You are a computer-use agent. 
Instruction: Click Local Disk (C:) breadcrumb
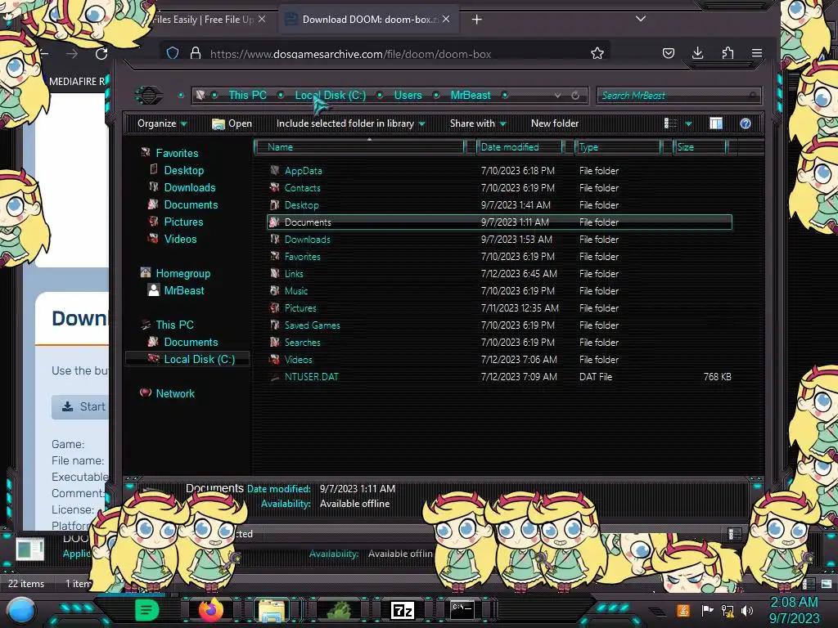click(x=331, y=95)
